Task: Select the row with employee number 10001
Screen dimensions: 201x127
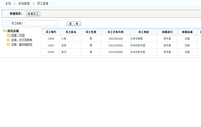Action: pos(51,46)
